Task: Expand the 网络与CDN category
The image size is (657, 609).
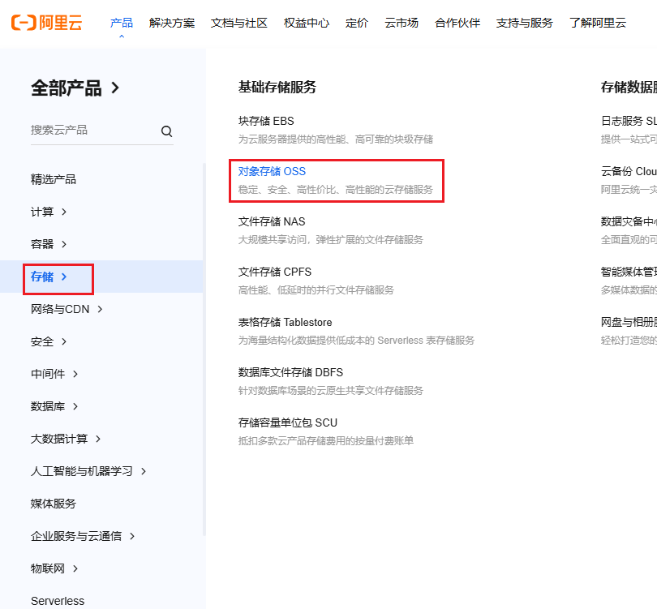Action: (67, 309)
